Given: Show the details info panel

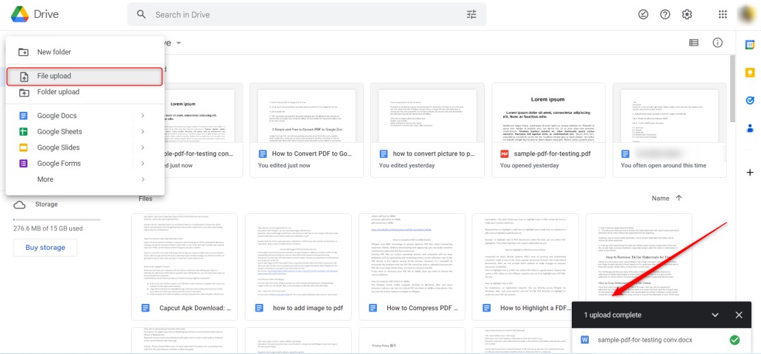Looking at the screenshot, I should (x=717, y=43).
